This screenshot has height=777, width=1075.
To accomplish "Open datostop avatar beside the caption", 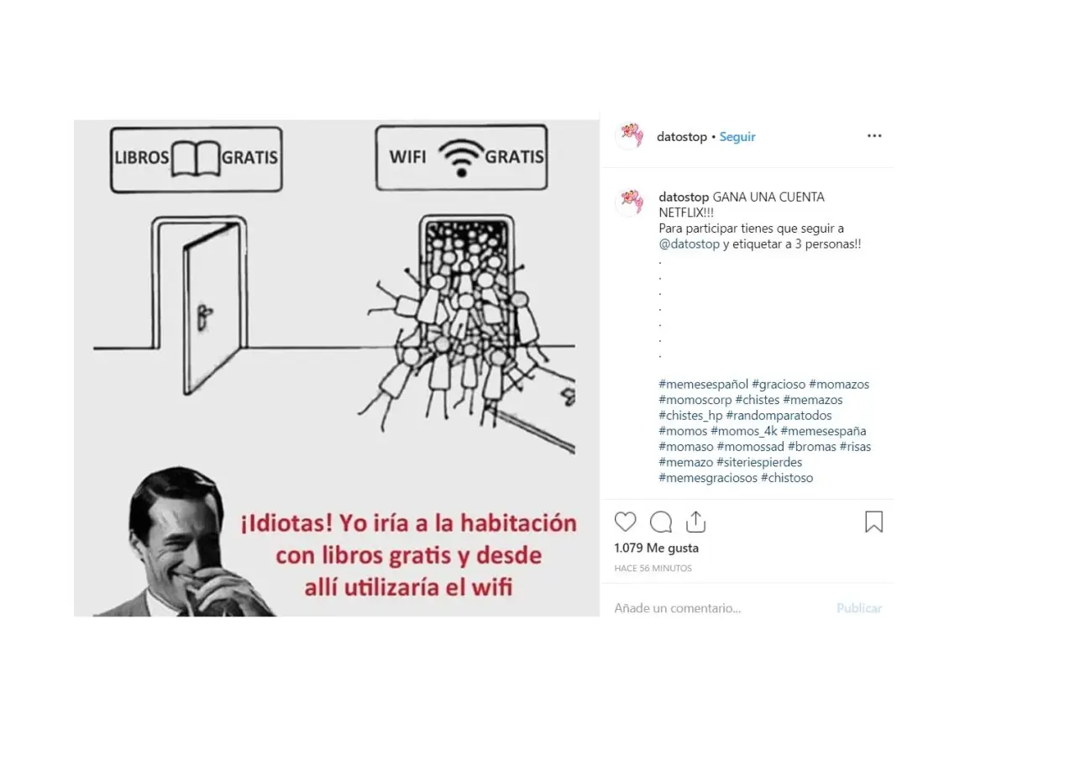I will [x=629, y=203].
